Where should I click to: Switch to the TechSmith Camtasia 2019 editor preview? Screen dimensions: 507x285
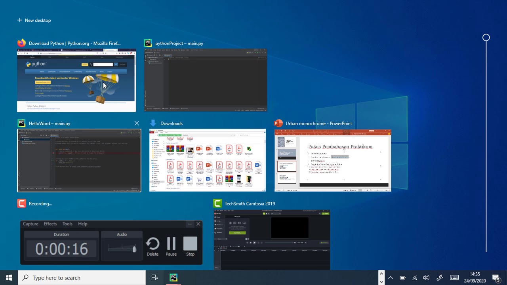coord(272,240)
